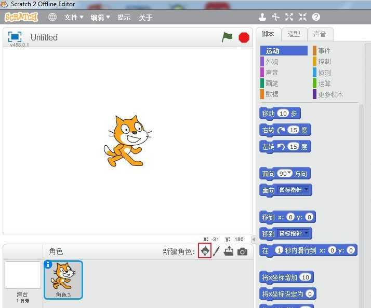Viewport: 371px width, 308px height.
Task: Open the language globe menu
Action: 52,17
